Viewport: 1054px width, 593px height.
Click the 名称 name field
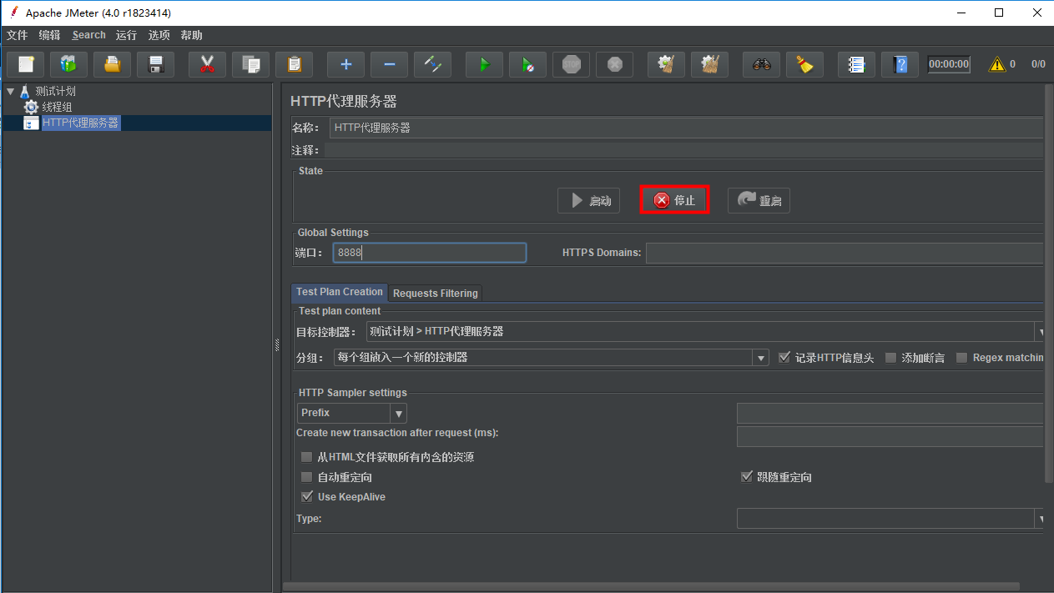click(687, 128)
